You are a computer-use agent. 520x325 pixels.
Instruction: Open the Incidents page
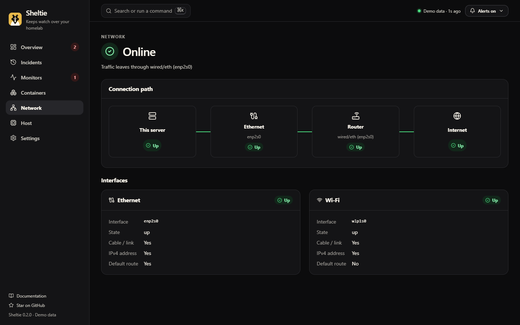44,62
